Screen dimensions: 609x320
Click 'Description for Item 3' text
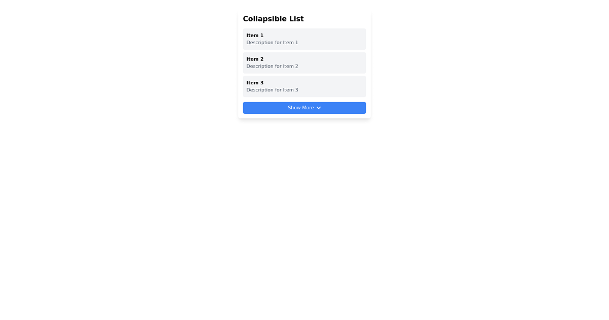click(272, 90)
